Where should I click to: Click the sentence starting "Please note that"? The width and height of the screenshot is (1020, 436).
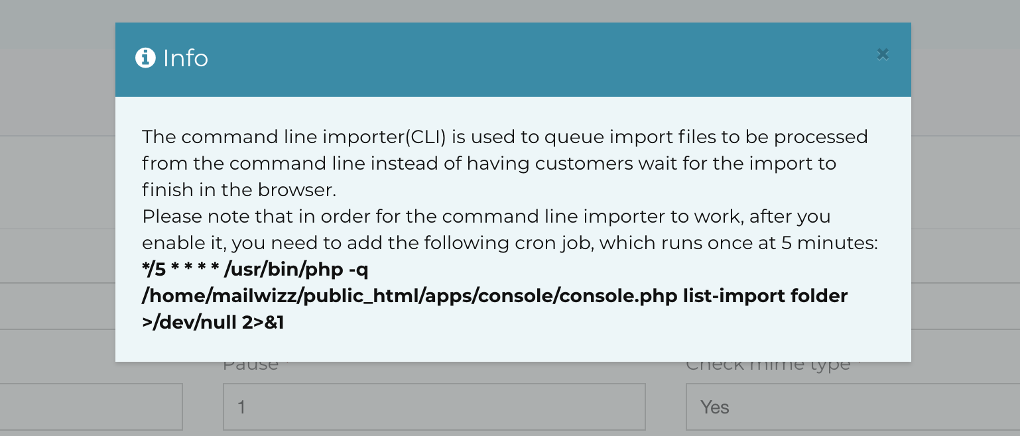pyautogui.click(x=510, y=229)
